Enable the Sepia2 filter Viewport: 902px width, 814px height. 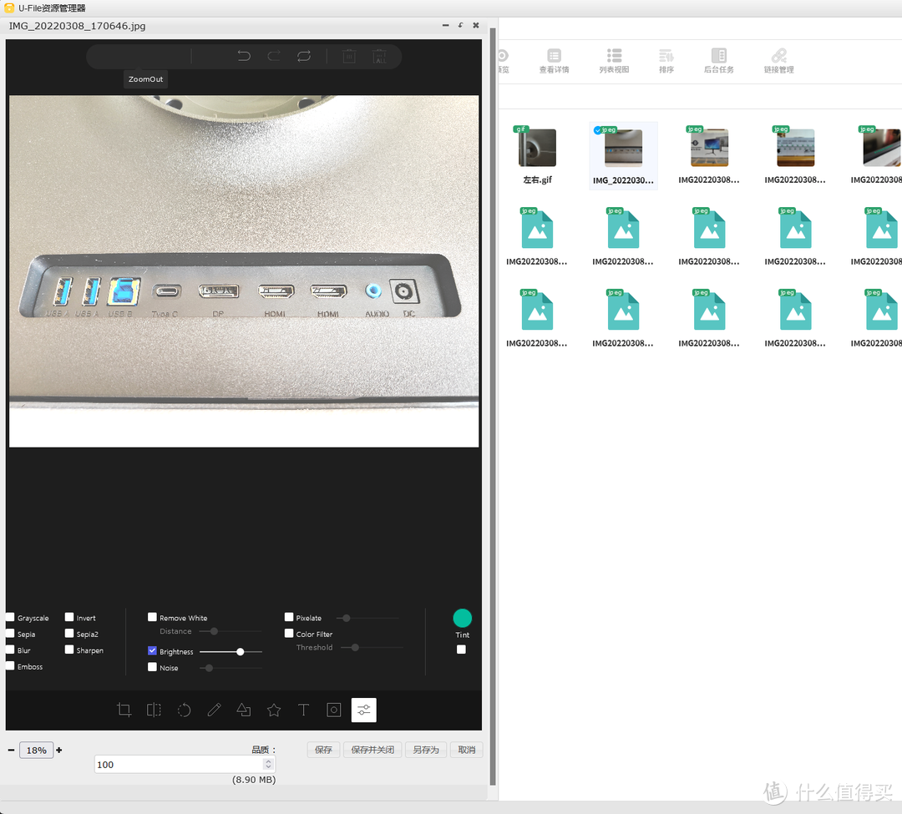point(69,634)
